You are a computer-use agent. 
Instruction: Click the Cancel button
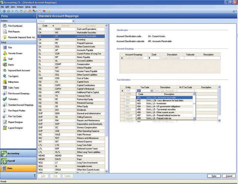(x=229, y=176)
